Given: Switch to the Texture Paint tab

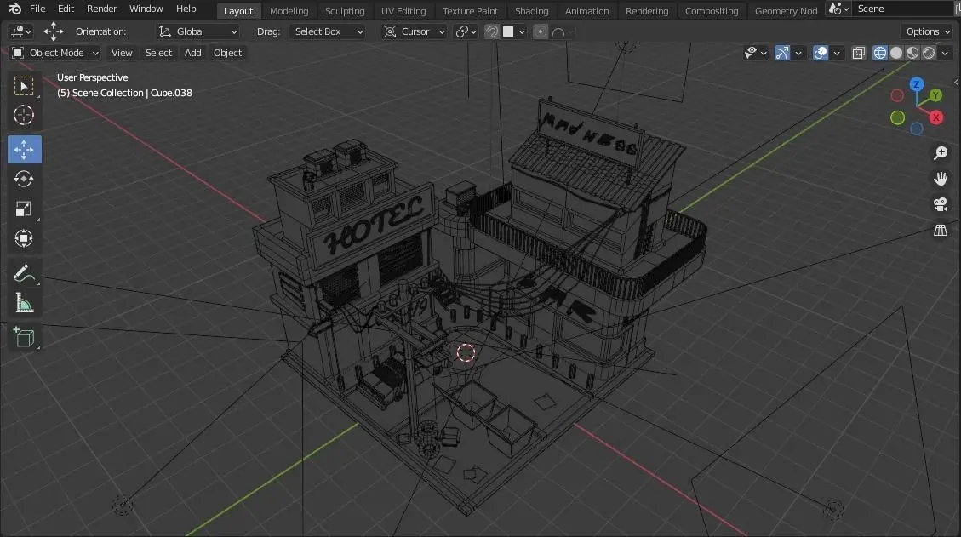Looking at the screenshot, I should (x=470, y=11).
